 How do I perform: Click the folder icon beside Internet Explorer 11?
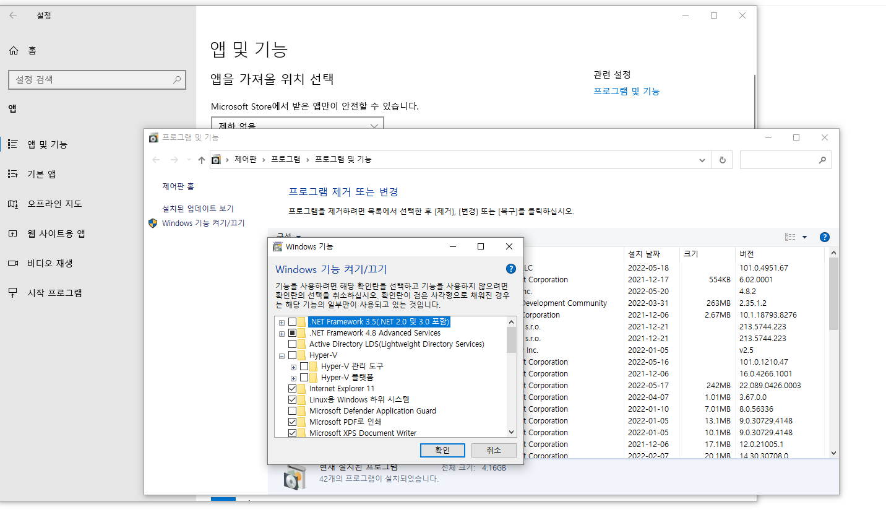point(301,389)
